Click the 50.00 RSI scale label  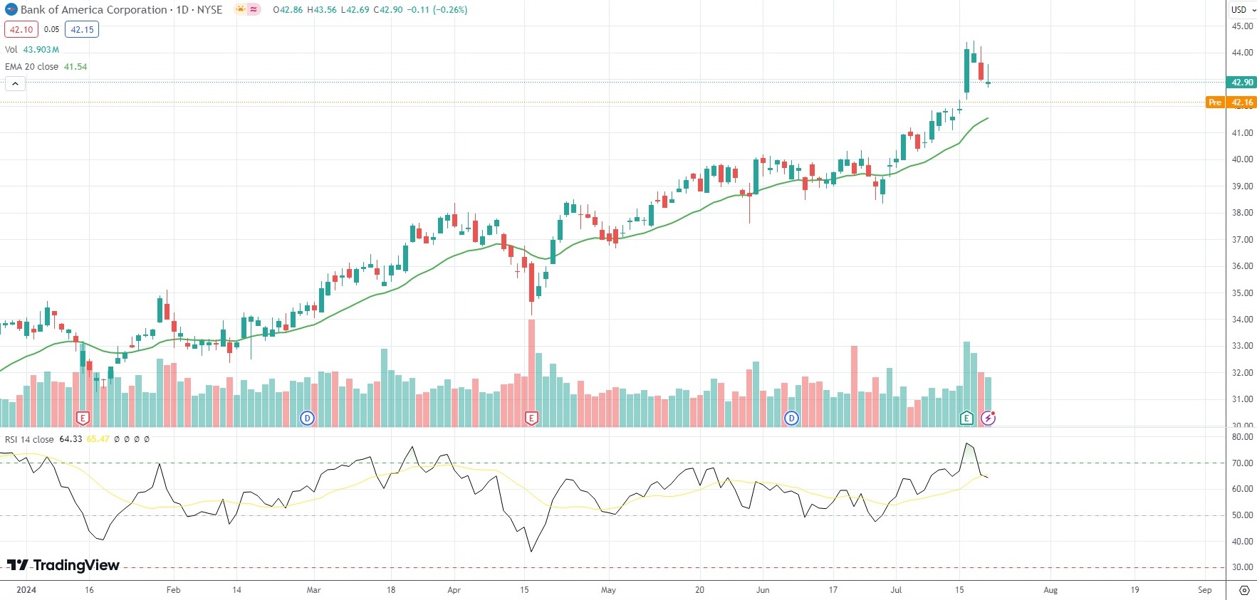pos(1243,515)
